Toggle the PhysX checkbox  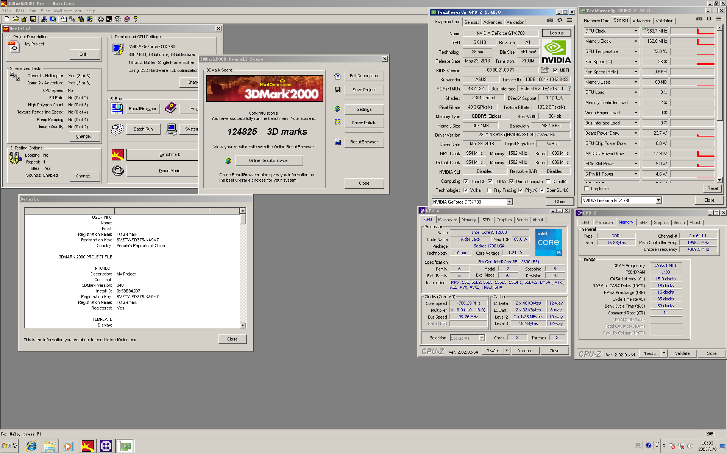(521, 190)
